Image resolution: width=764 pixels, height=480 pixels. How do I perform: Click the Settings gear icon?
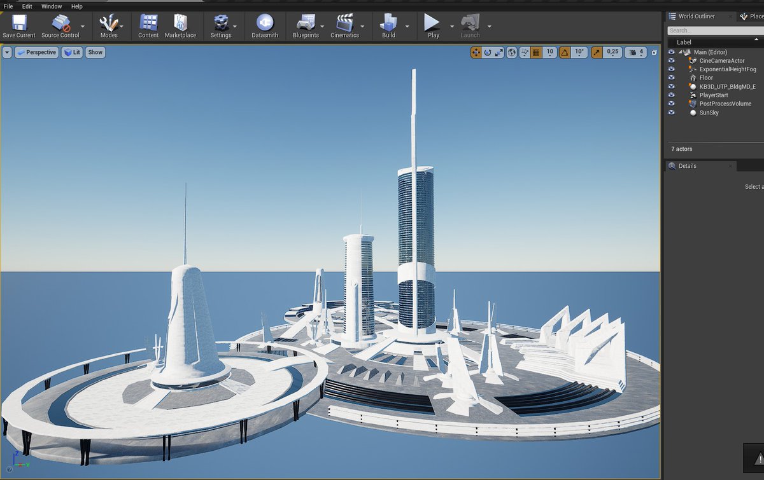pyautogui.click(x=221, y=23)
